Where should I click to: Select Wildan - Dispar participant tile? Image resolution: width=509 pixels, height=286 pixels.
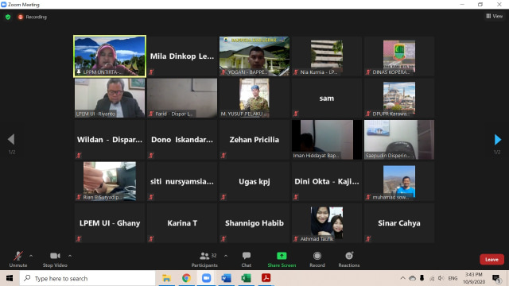(x=110, y=140)
